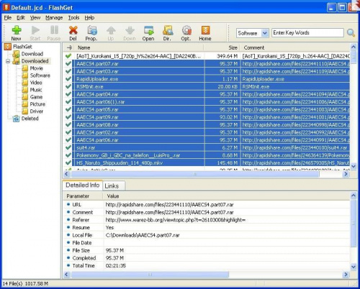The image size is (360, 289).
Task: Open Game category folder
Action: 36,97
